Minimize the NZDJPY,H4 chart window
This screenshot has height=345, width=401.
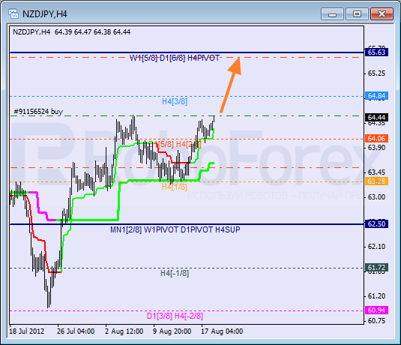pyautogui.click(x=332, y=13)
